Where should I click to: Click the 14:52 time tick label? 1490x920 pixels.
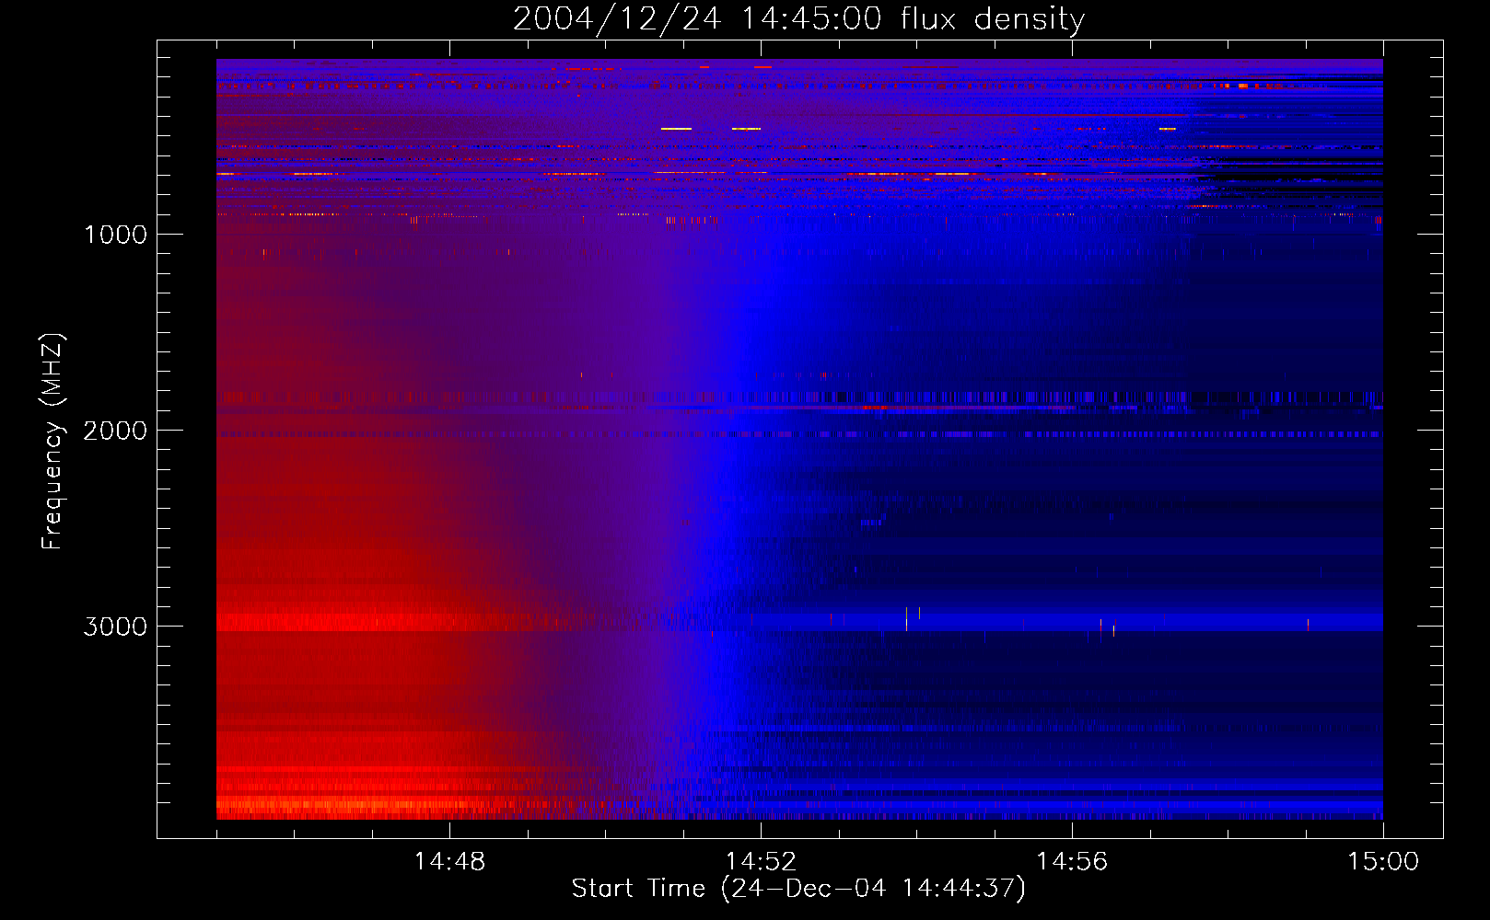(x=761, y=862)
